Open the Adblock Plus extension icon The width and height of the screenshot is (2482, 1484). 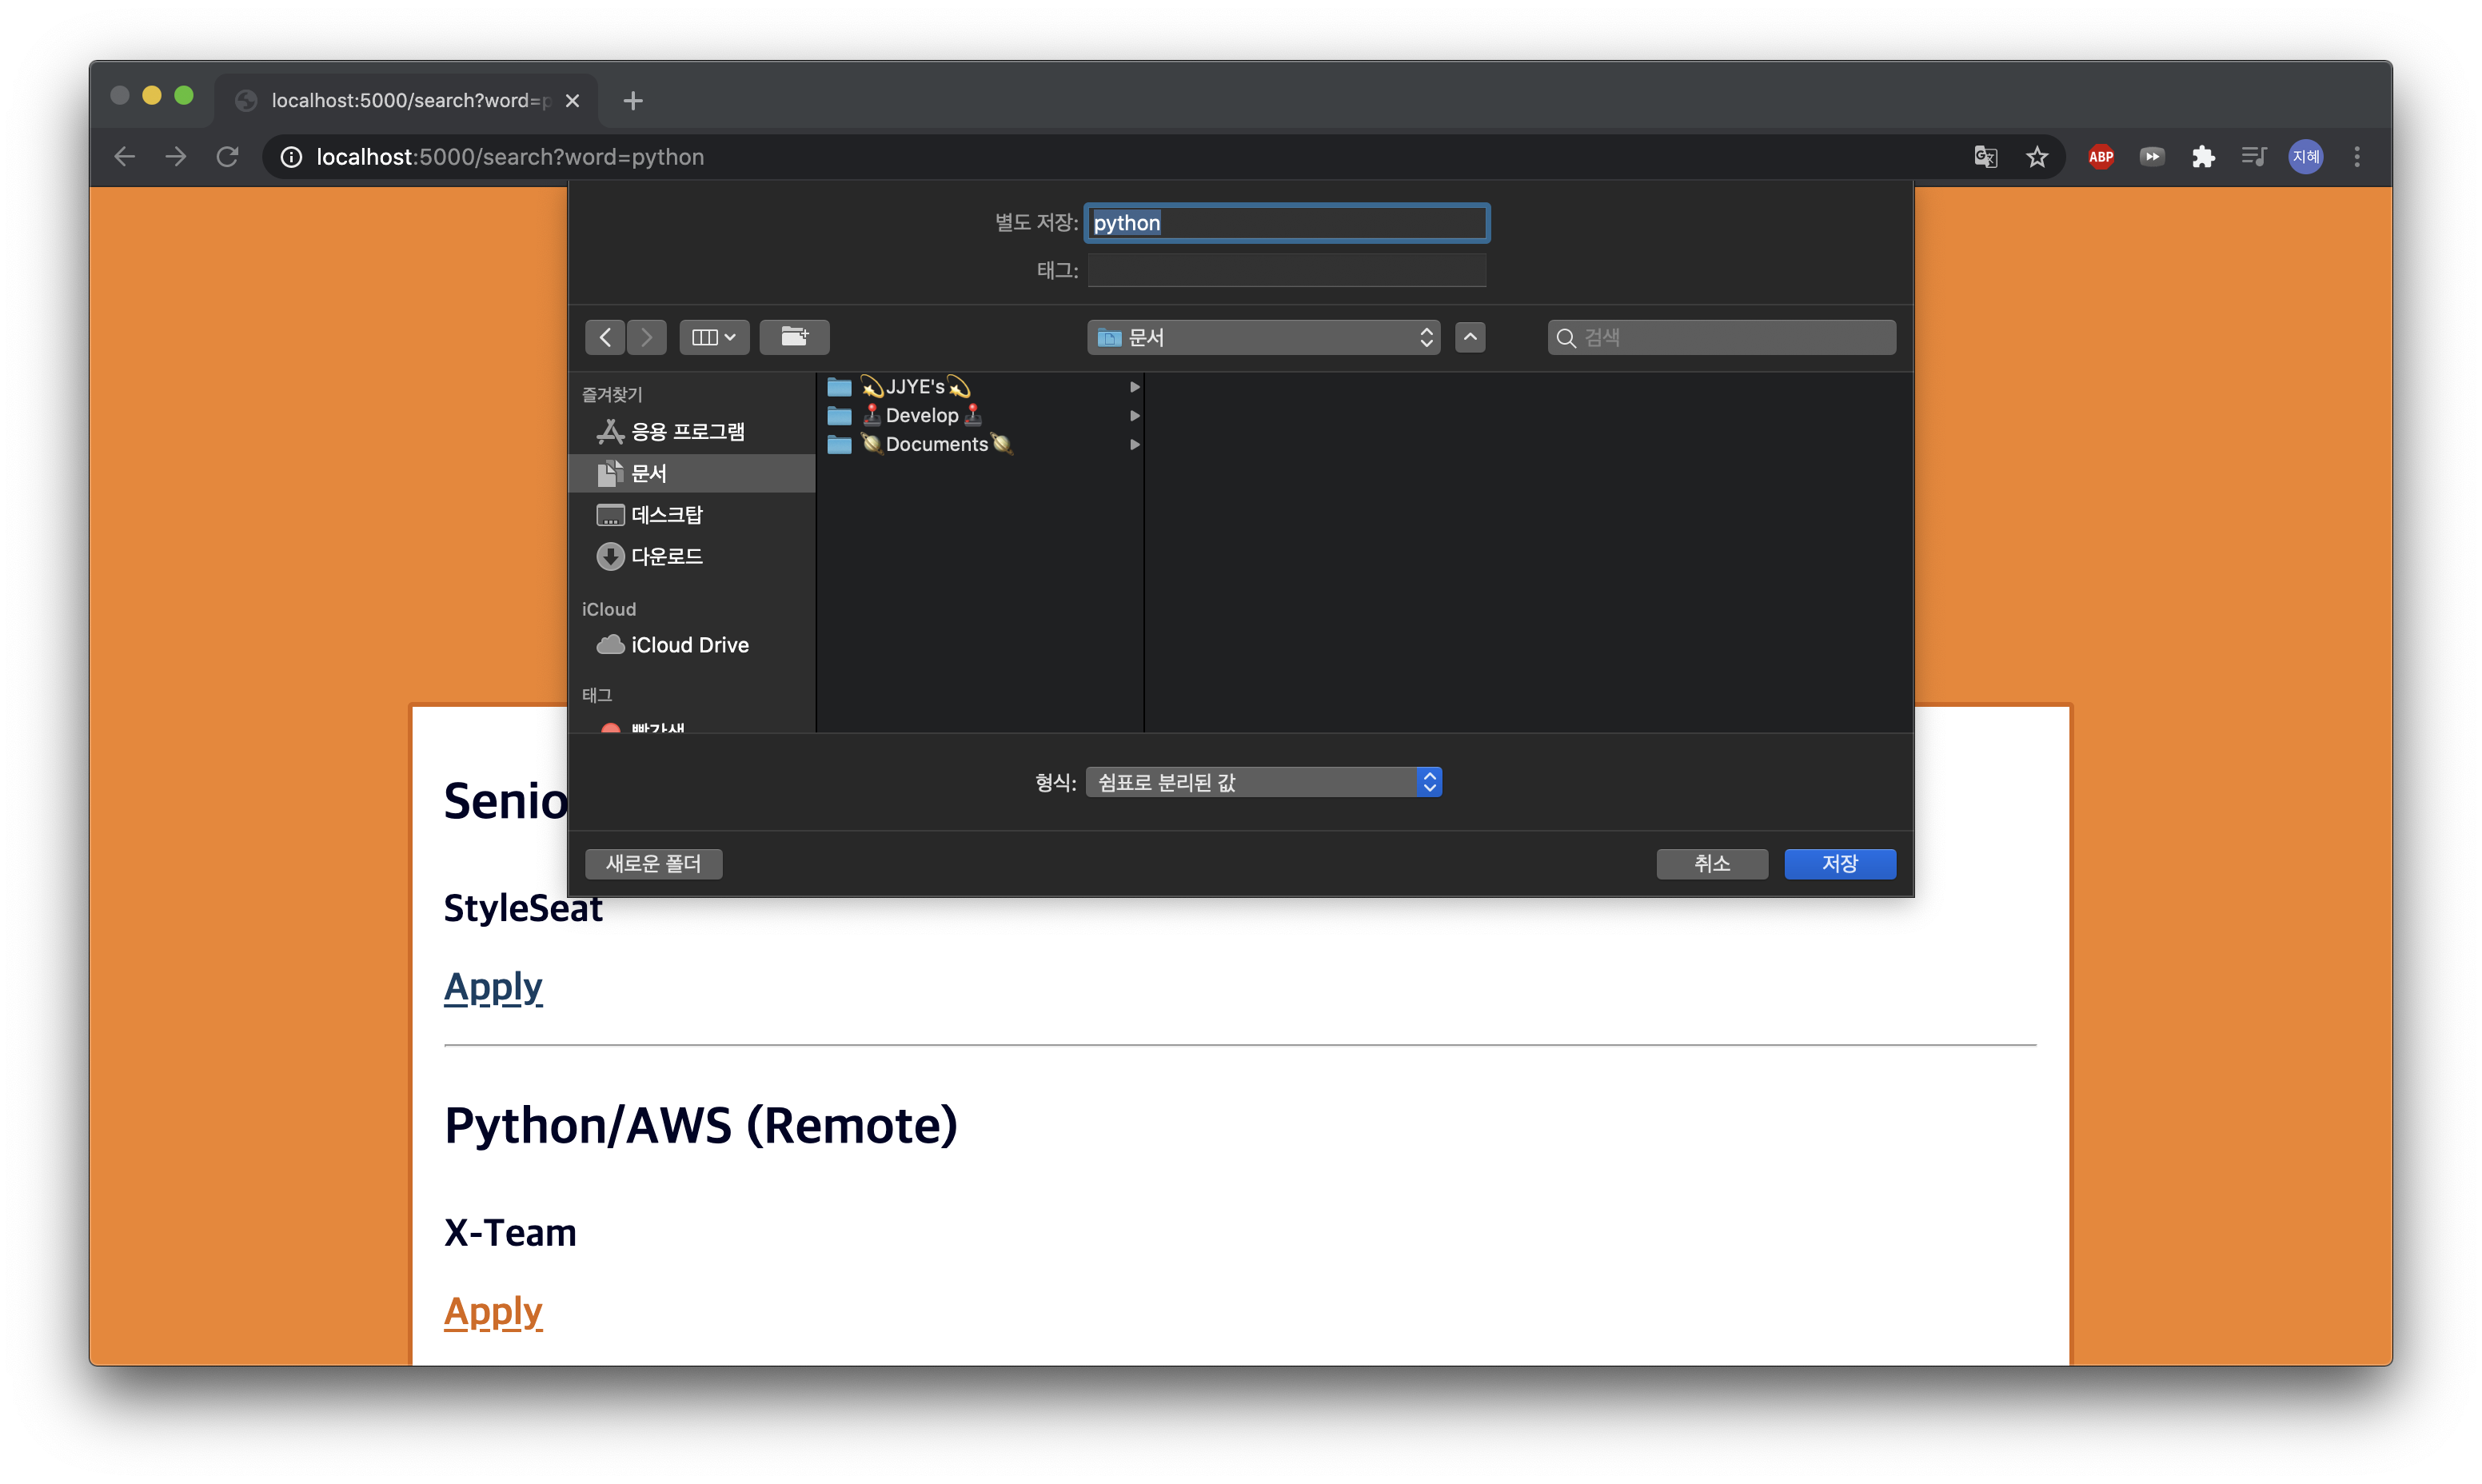[2101, 157]
